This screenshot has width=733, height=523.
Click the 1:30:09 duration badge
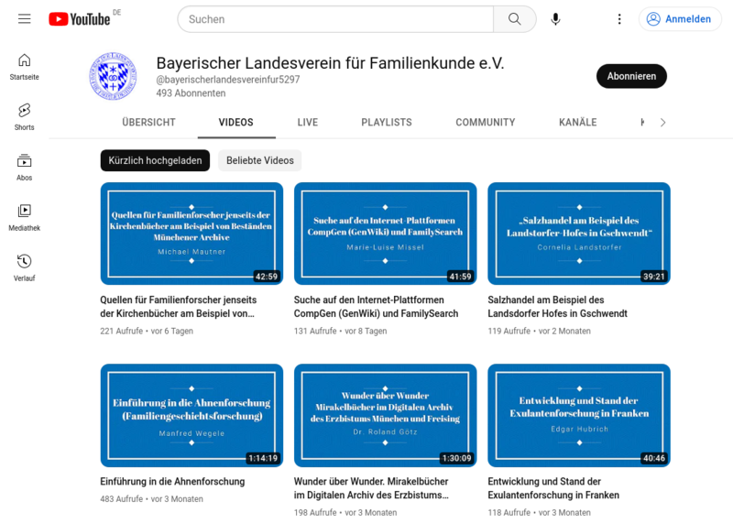(456, 458)
